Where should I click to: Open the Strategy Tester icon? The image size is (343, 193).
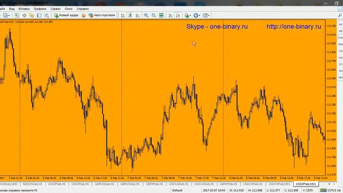click(x=47, y=16)
